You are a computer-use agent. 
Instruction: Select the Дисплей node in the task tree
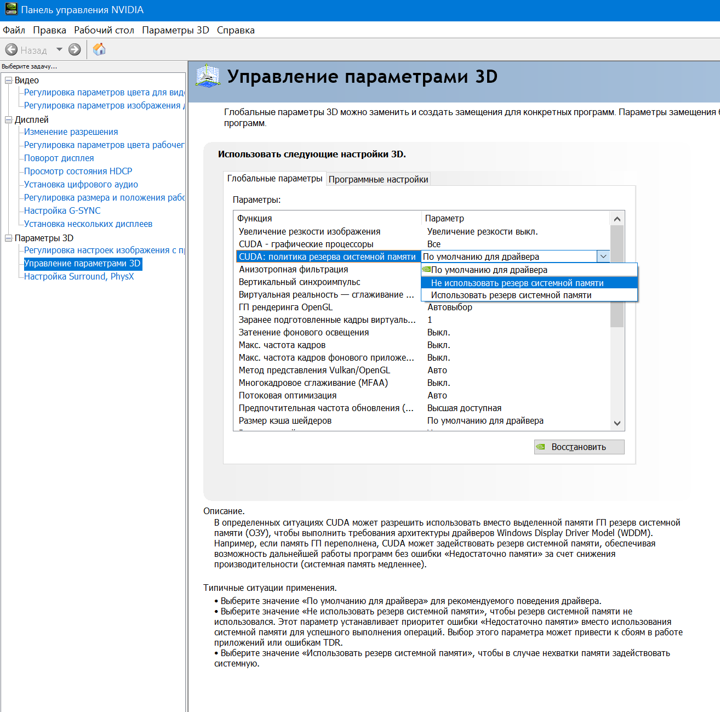point(32,120)
